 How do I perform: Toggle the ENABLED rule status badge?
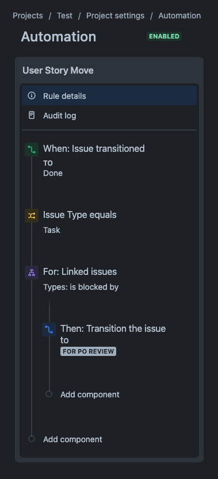(x=164, y=36)
